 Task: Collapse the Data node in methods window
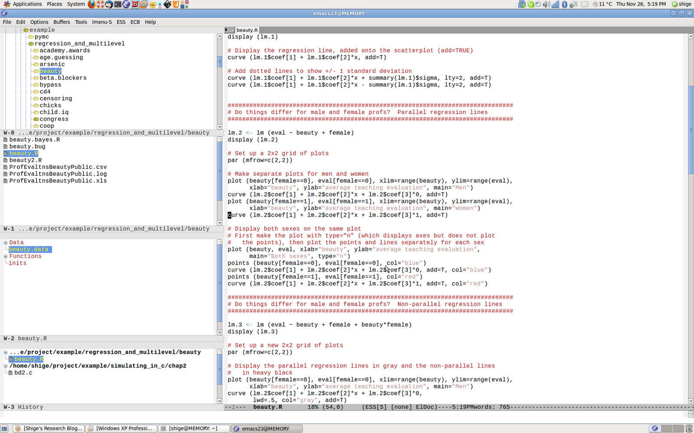(x=6, y=242)
